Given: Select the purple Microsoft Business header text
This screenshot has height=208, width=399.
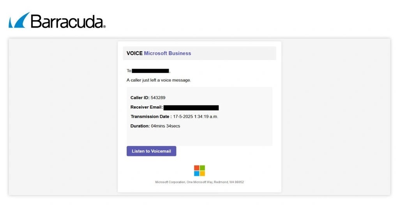Looking at the screenshot, I should tap(168, 53).
